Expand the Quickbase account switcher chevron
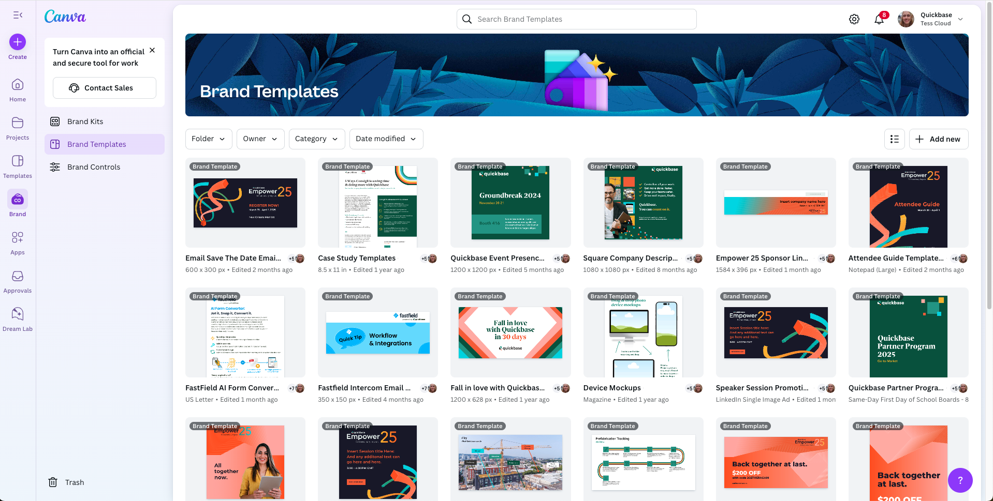The image size is (993, 501). click(960, 19)
